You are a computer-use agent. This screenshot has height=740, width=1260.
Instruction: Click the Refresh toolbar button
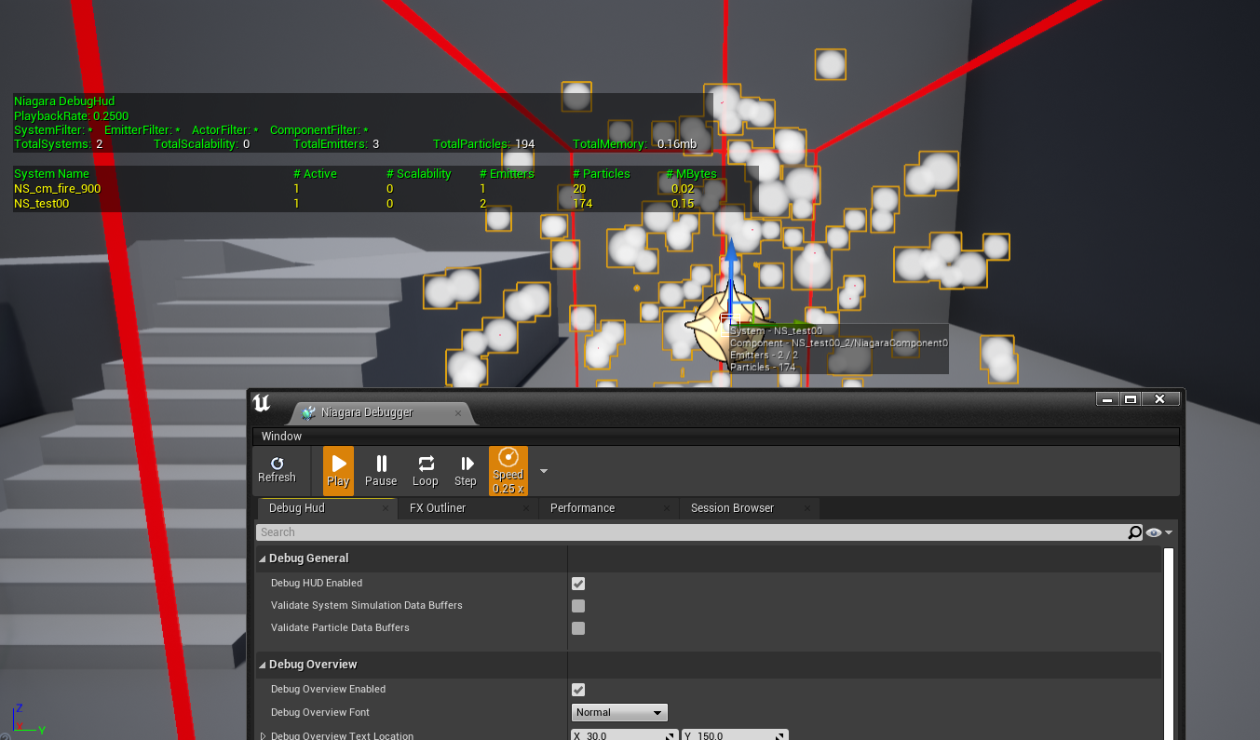(x=277, y=470)
